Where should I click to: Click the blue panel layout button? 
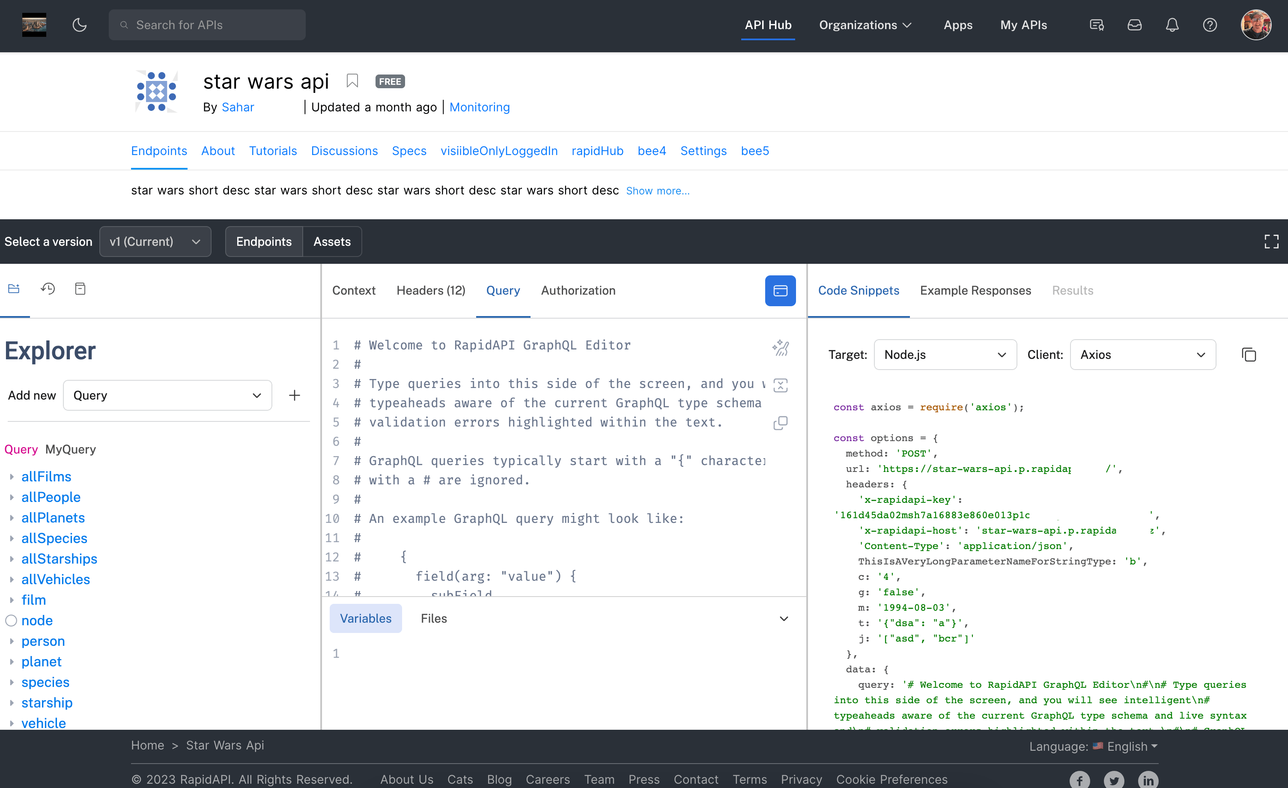click(780, 291)
